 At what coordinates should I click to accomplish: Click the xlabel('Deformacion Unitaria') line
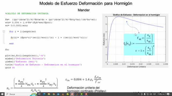(x=25, y=59)
